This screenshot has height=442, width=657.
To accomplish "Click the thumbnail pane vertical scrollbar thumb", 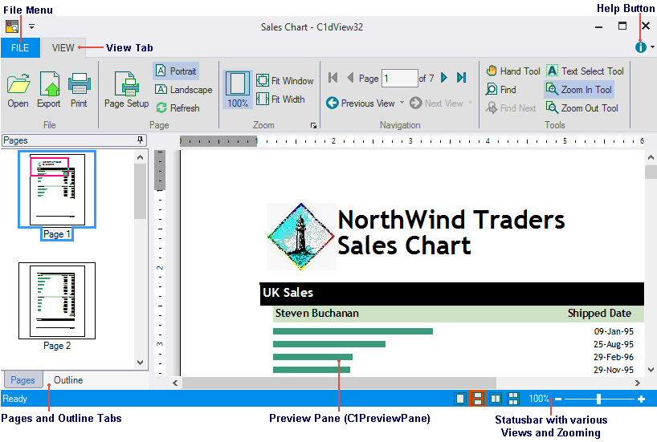I will (140, 191).
